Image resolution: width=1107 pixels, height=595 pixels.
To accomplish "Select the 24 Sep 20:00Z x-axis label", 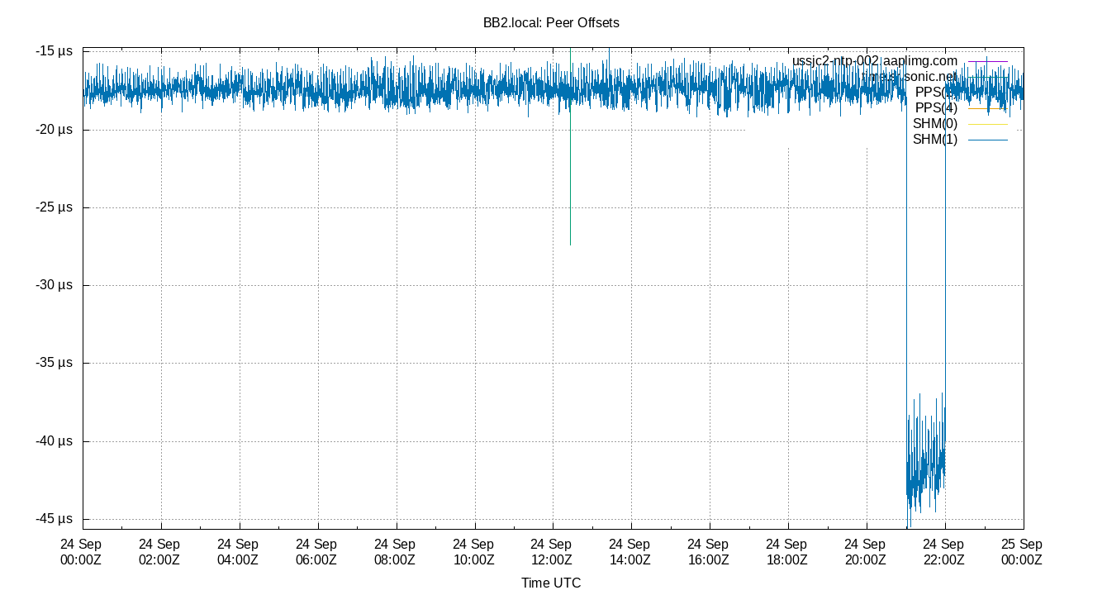I will [865, 552].
